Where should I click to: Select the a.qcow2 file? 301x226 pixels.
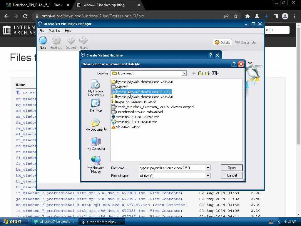(x=120, y=87)
